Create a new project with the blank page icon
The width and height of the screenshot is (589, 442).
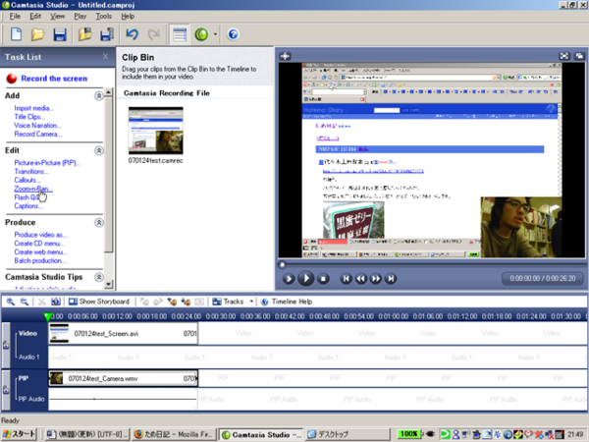coord(16,34)
